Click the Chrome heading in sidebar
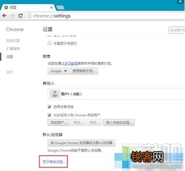185x171 pixels. [15, 29]
